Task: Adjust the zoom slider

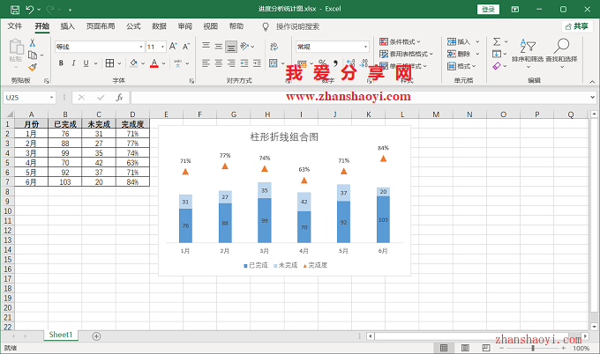Action: pyautogui.click(x=533, y=348)
